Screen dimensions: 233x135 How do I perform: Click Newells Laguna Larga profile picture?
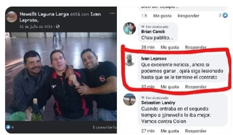[12, 17]
